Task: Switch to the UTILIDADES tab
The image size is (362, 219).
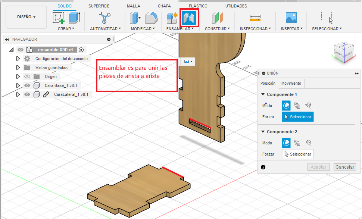Action: pyautogui.click(x=236, y=6)
